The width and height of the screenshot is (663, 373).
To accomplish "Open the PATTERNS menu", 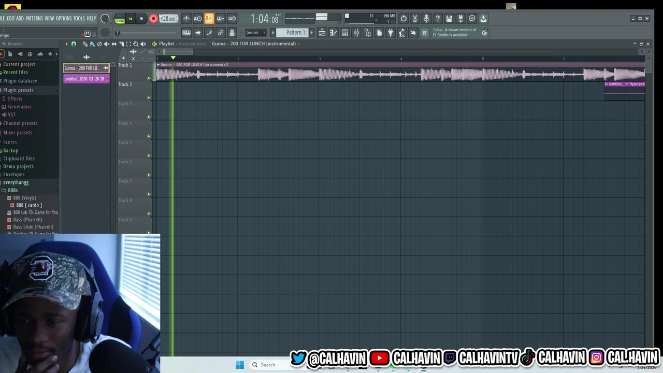I will [34, 19].
